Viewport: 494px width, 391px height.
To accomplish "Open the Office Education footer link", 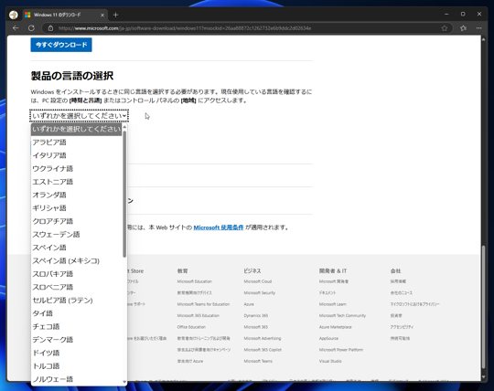I will [191, 327].
